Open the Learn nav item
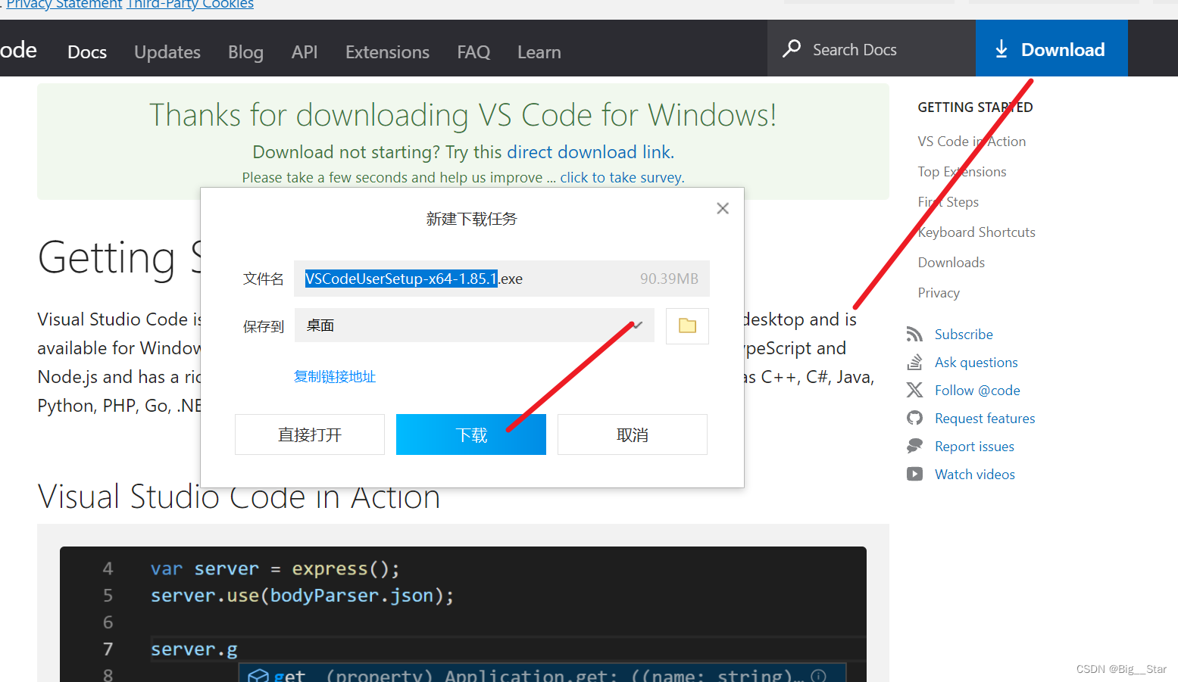Image resolution: width=1178 pixels, height=682 pixels. click(539, 52)
